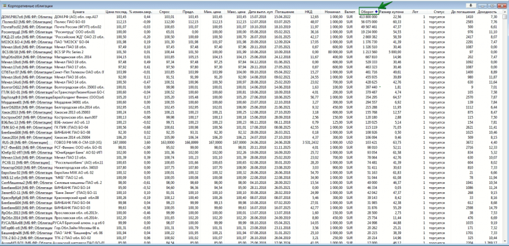Click the Размер купона column header
The height and width of the screenshot is (246, 509).
click(391, 12)
